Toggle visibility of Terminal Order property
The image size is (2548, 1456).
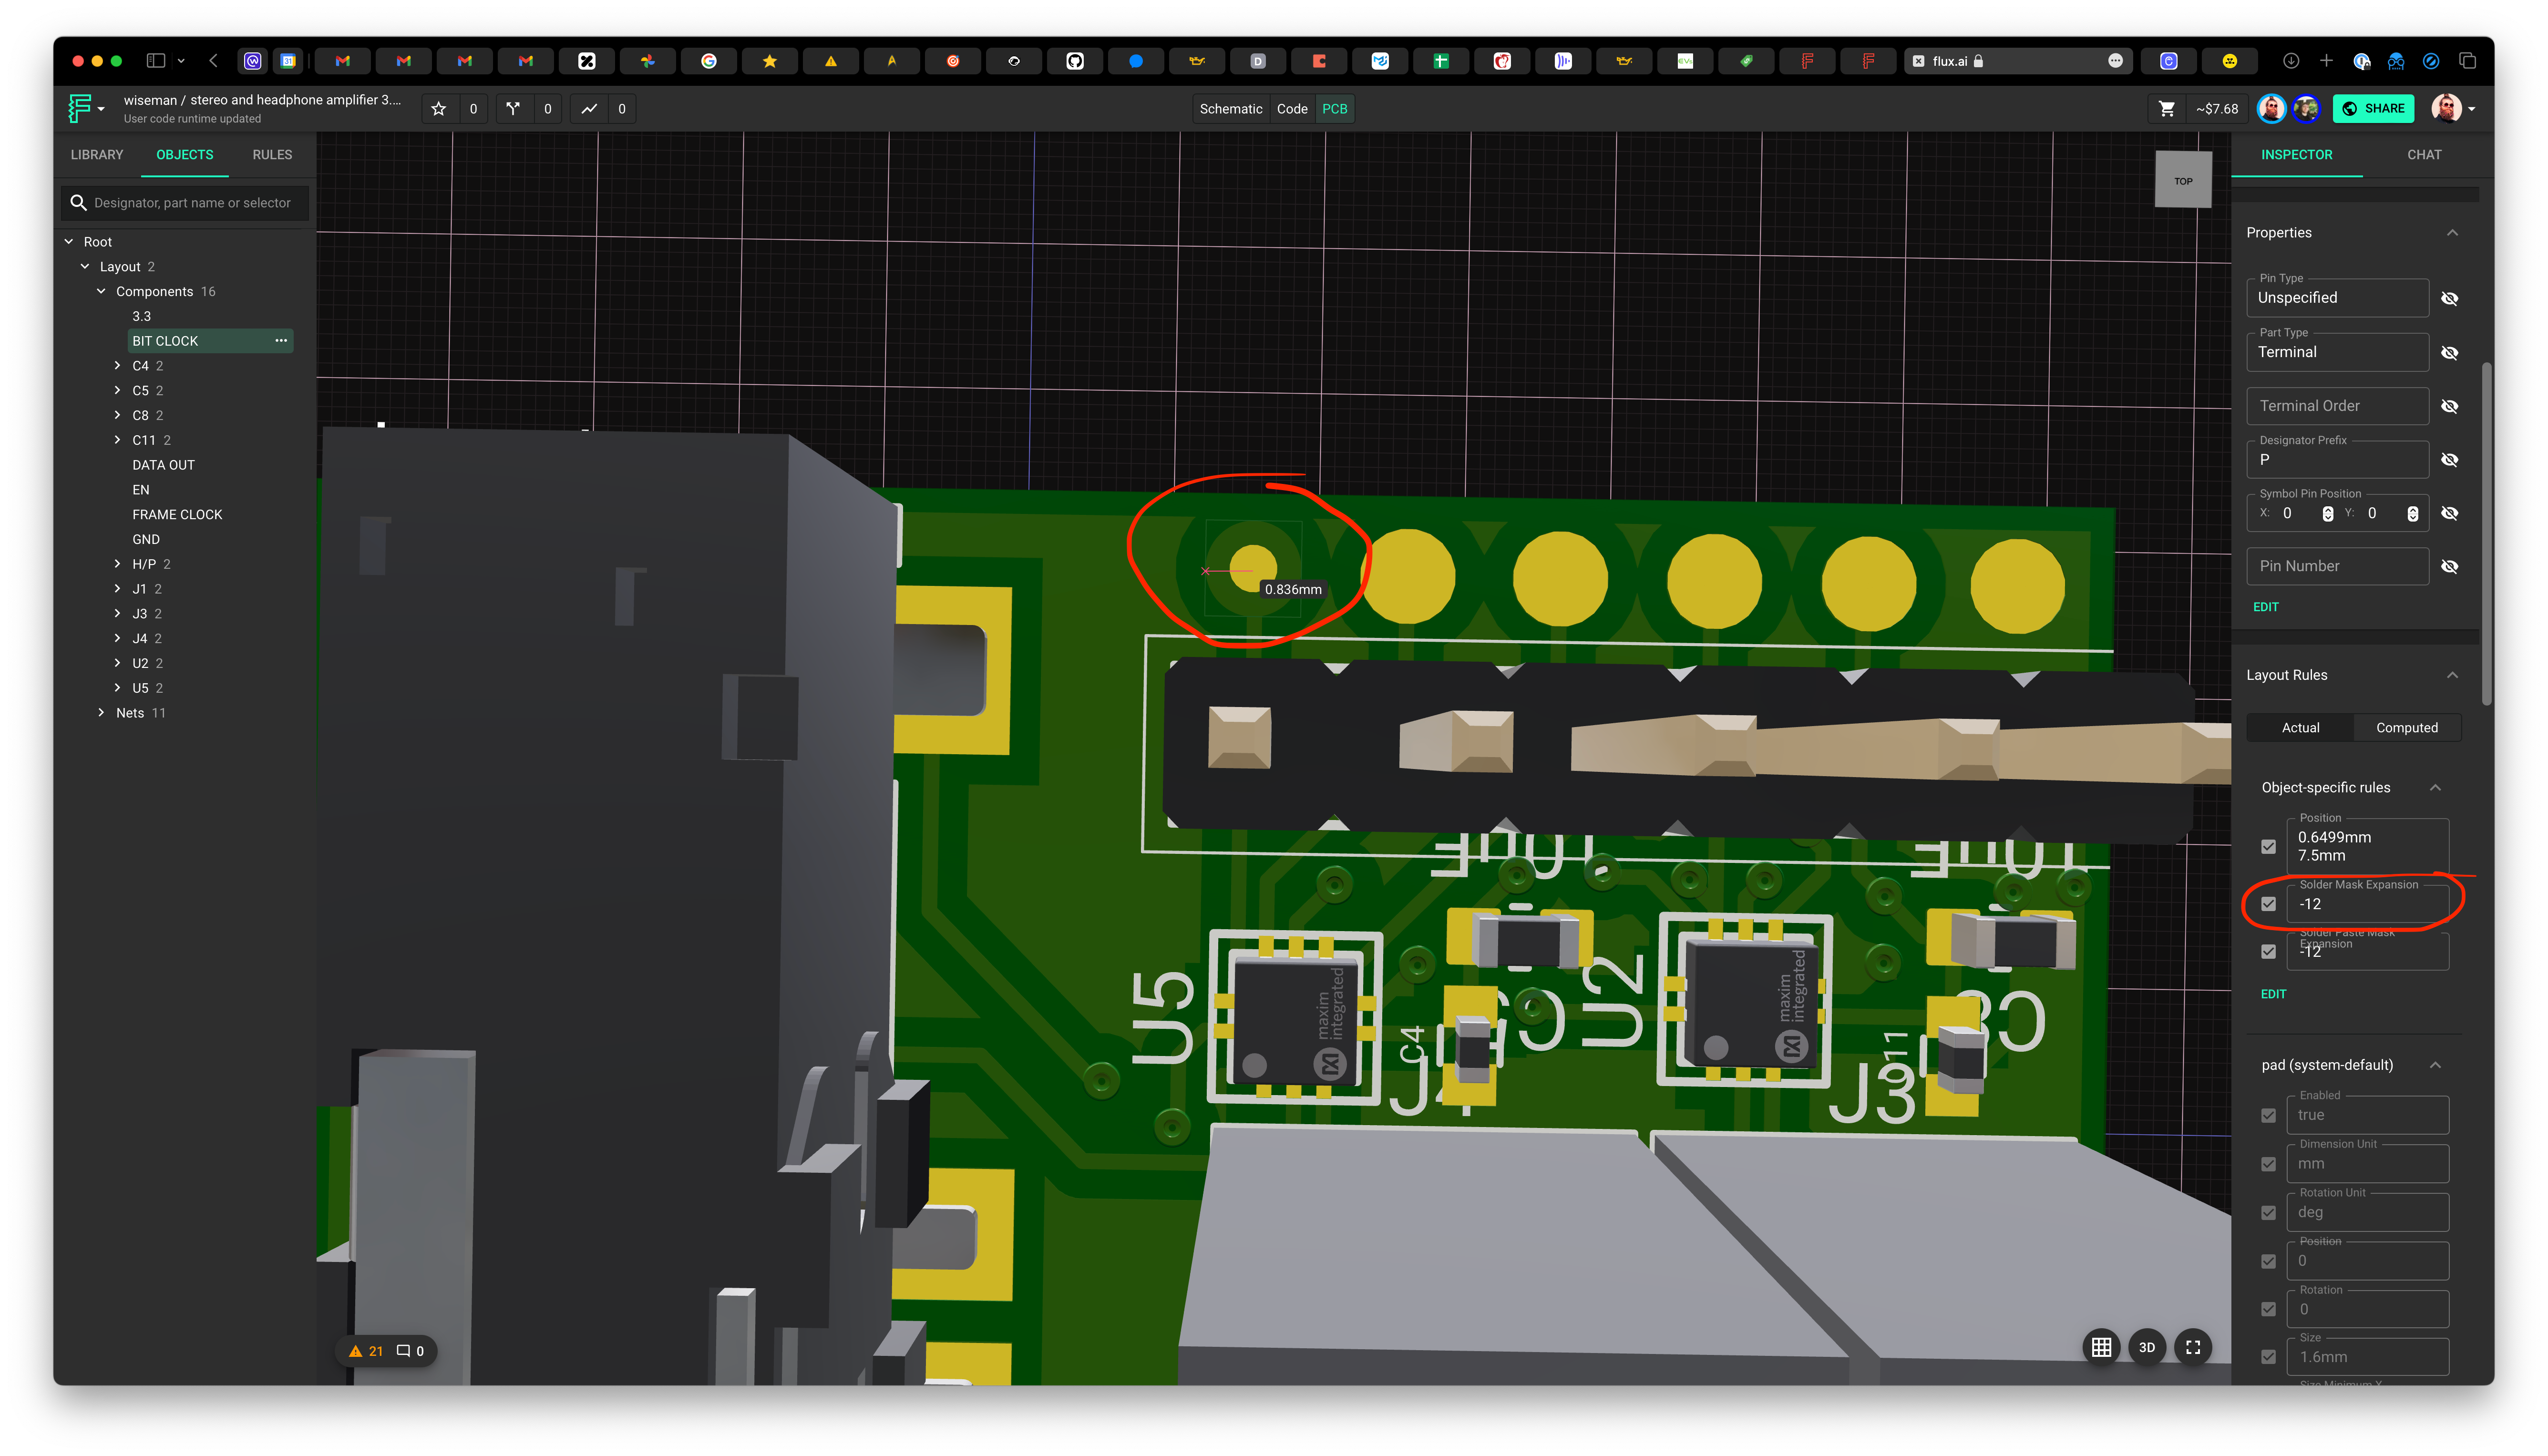[x=2449, y=406]
